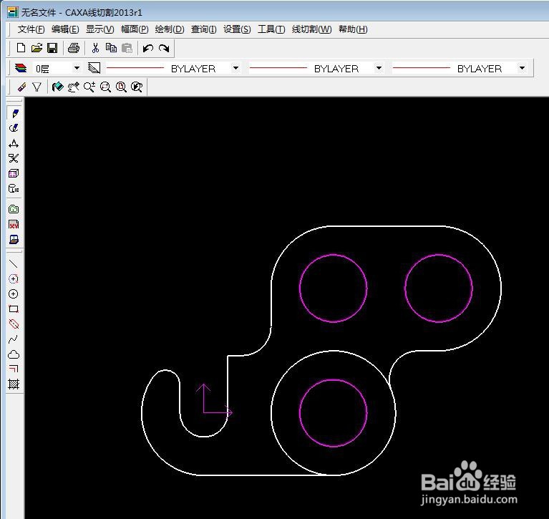This screenshot has height=519, width=549.
Task: Activate dynamic zoom plus/minus tool
Action: 89,87
